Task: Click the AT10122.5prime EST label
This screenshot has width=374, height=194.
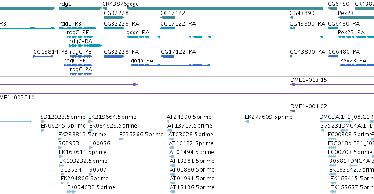Action: coord(191,143)
